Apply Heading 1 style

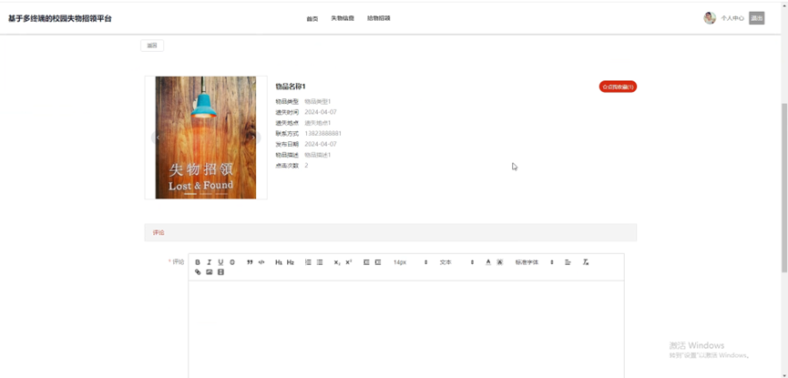pos(279,262)
